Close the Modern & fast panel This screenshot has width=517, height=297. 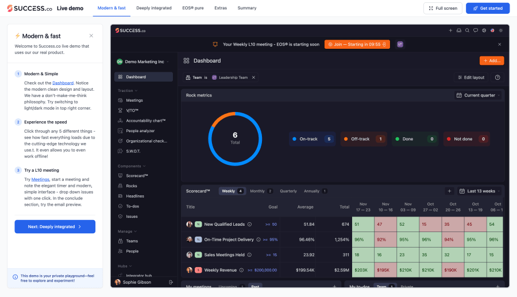[91, 36]
